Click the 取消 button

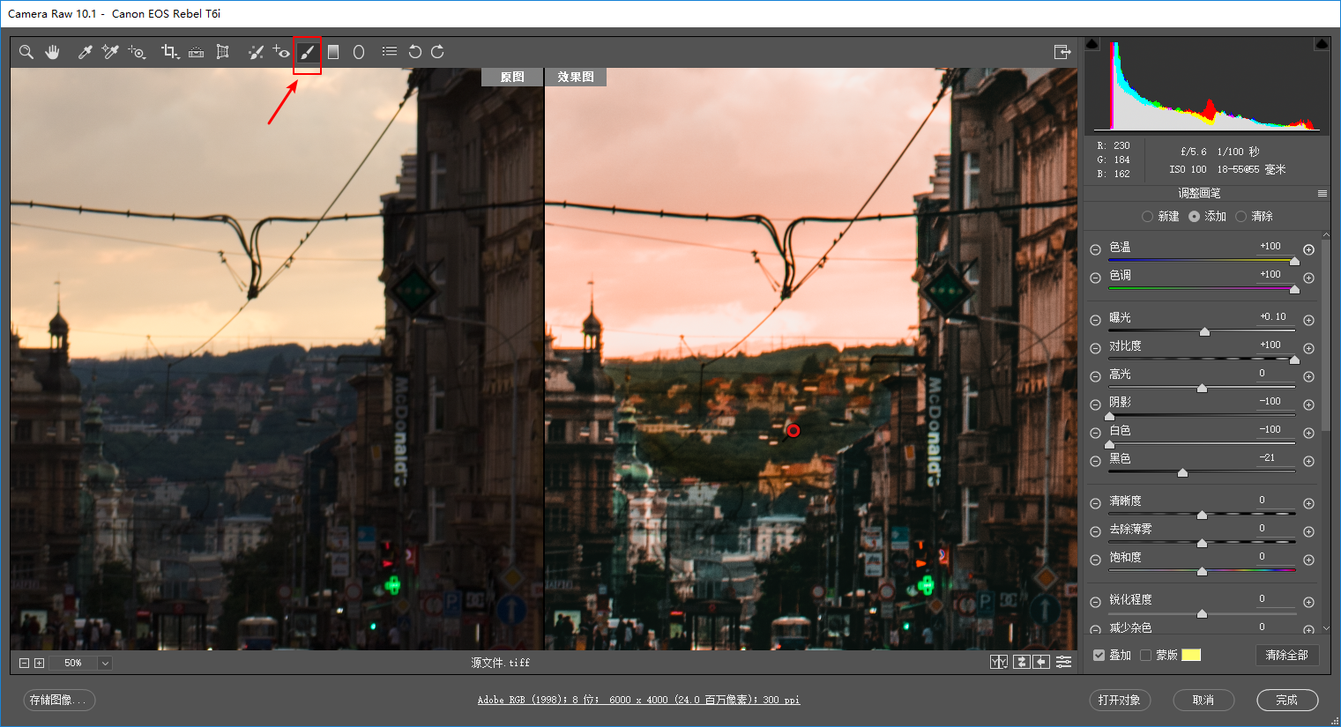click(1203, 700)
